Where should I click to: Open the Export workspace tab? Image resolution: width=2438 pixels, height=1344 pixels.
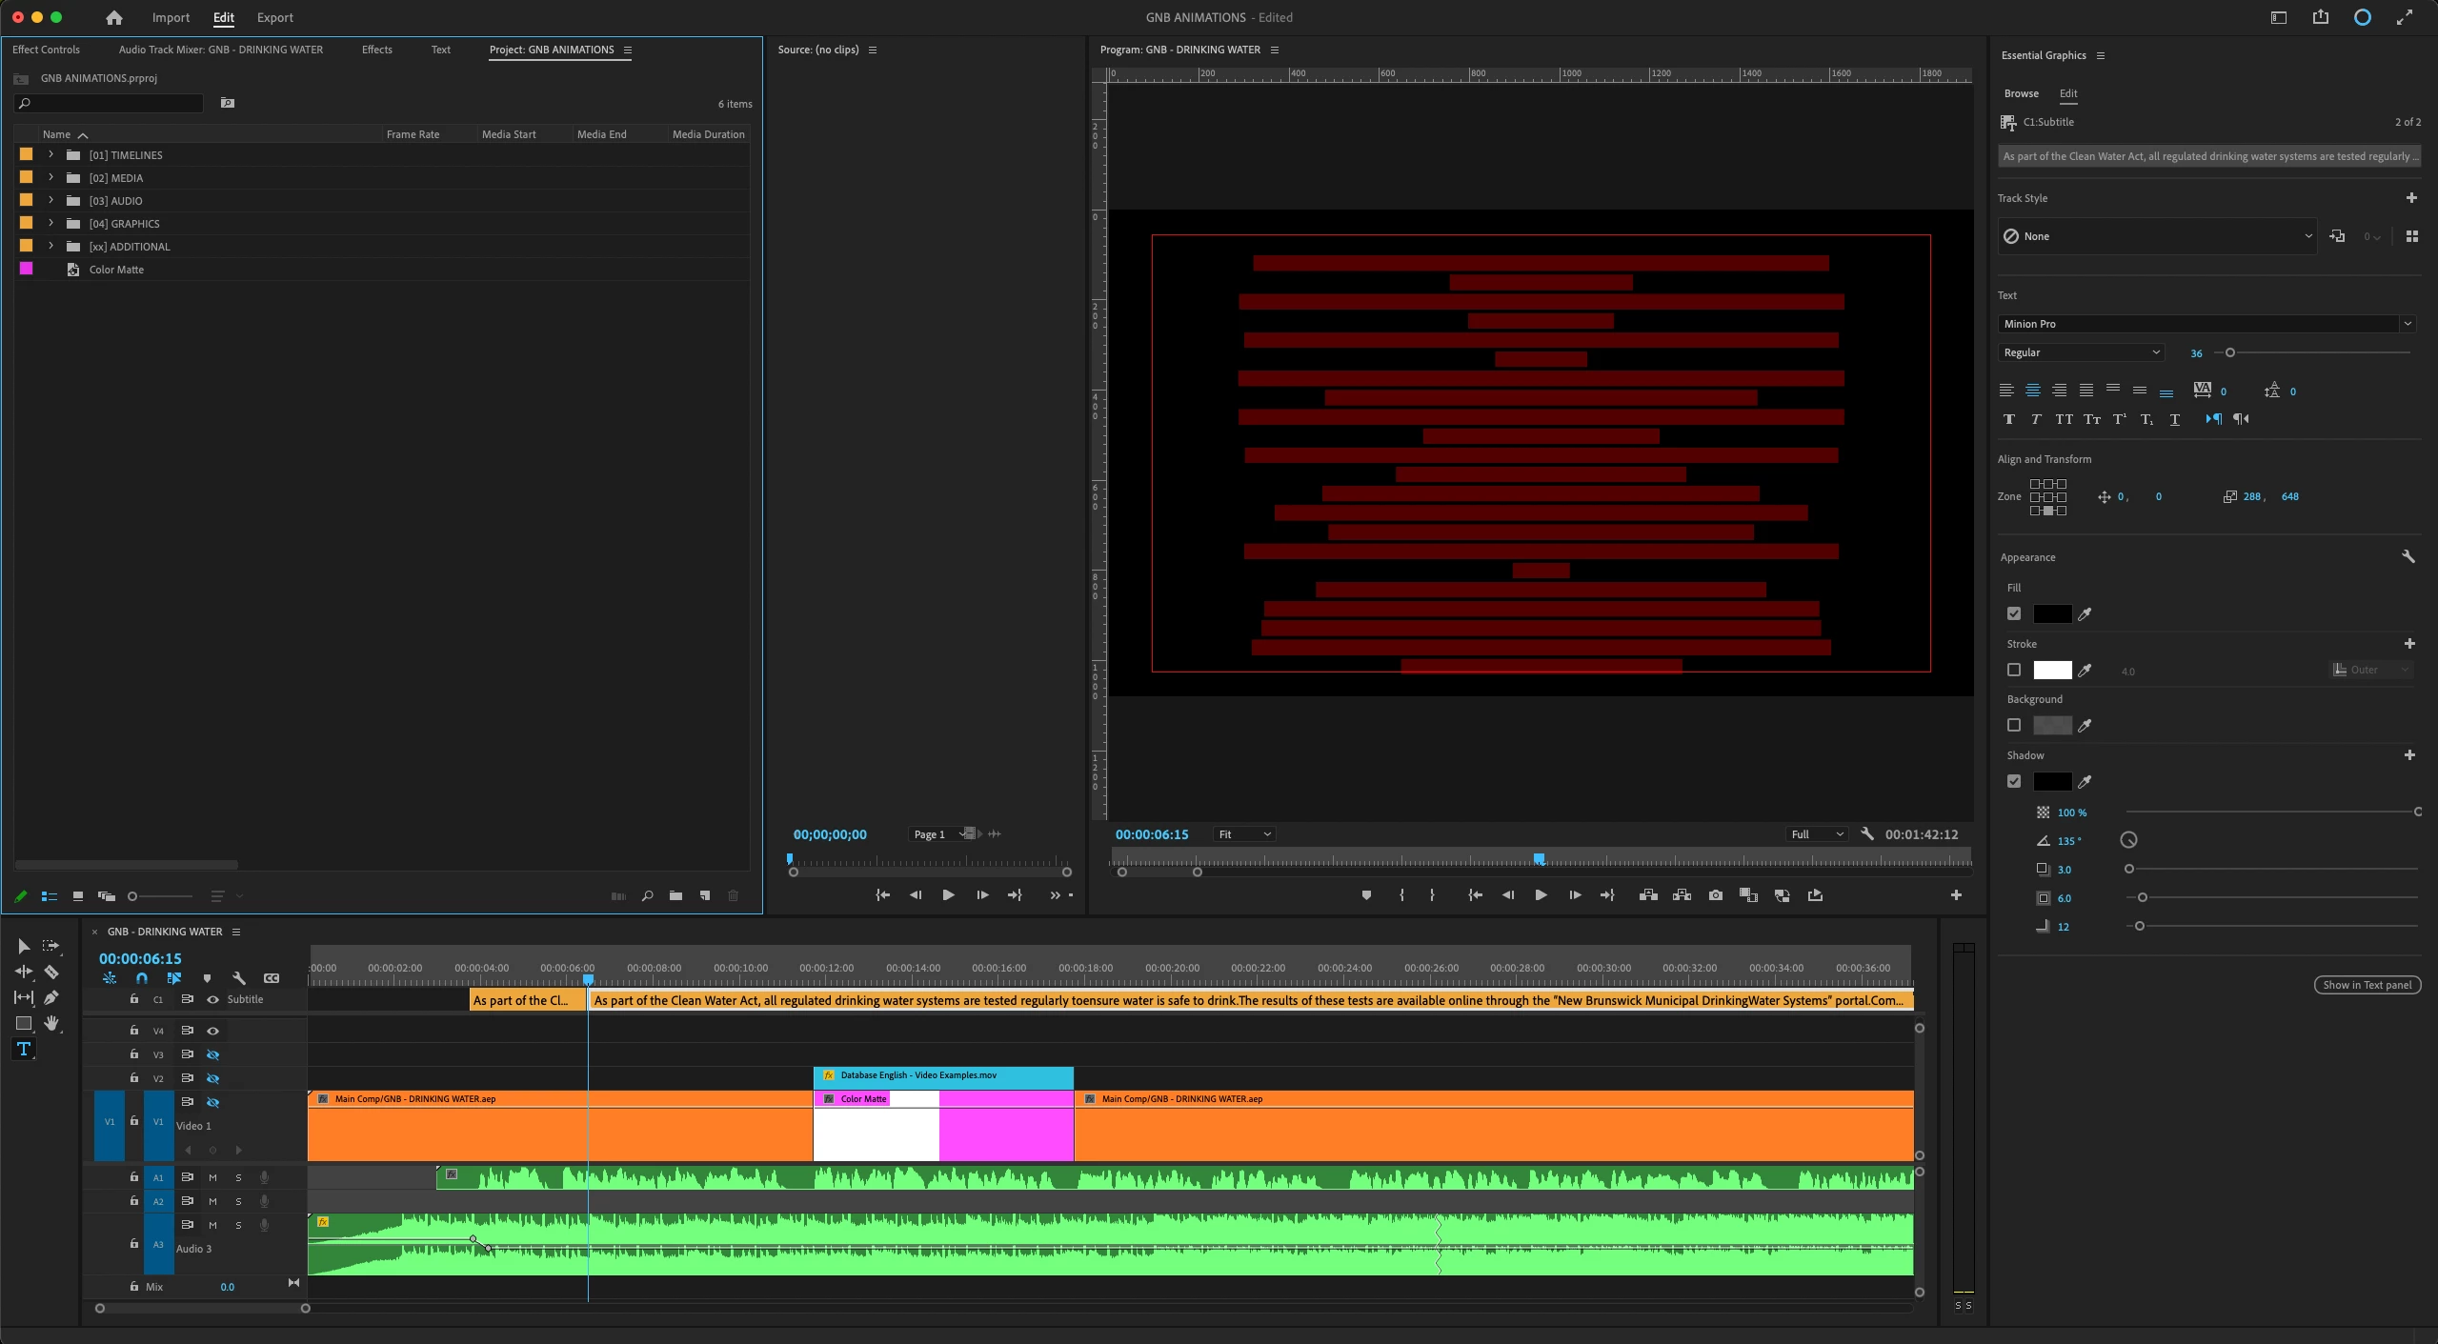274,17
